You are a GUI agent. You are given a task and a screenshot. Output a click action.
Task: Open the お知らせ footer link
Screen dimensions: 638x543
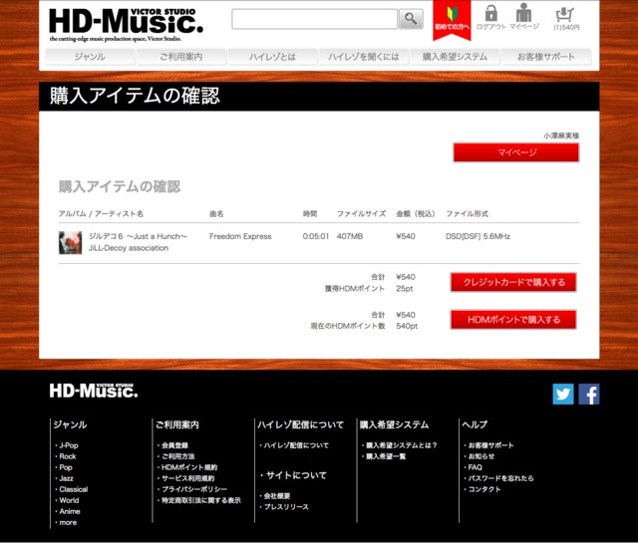click(x=481, y=456)
